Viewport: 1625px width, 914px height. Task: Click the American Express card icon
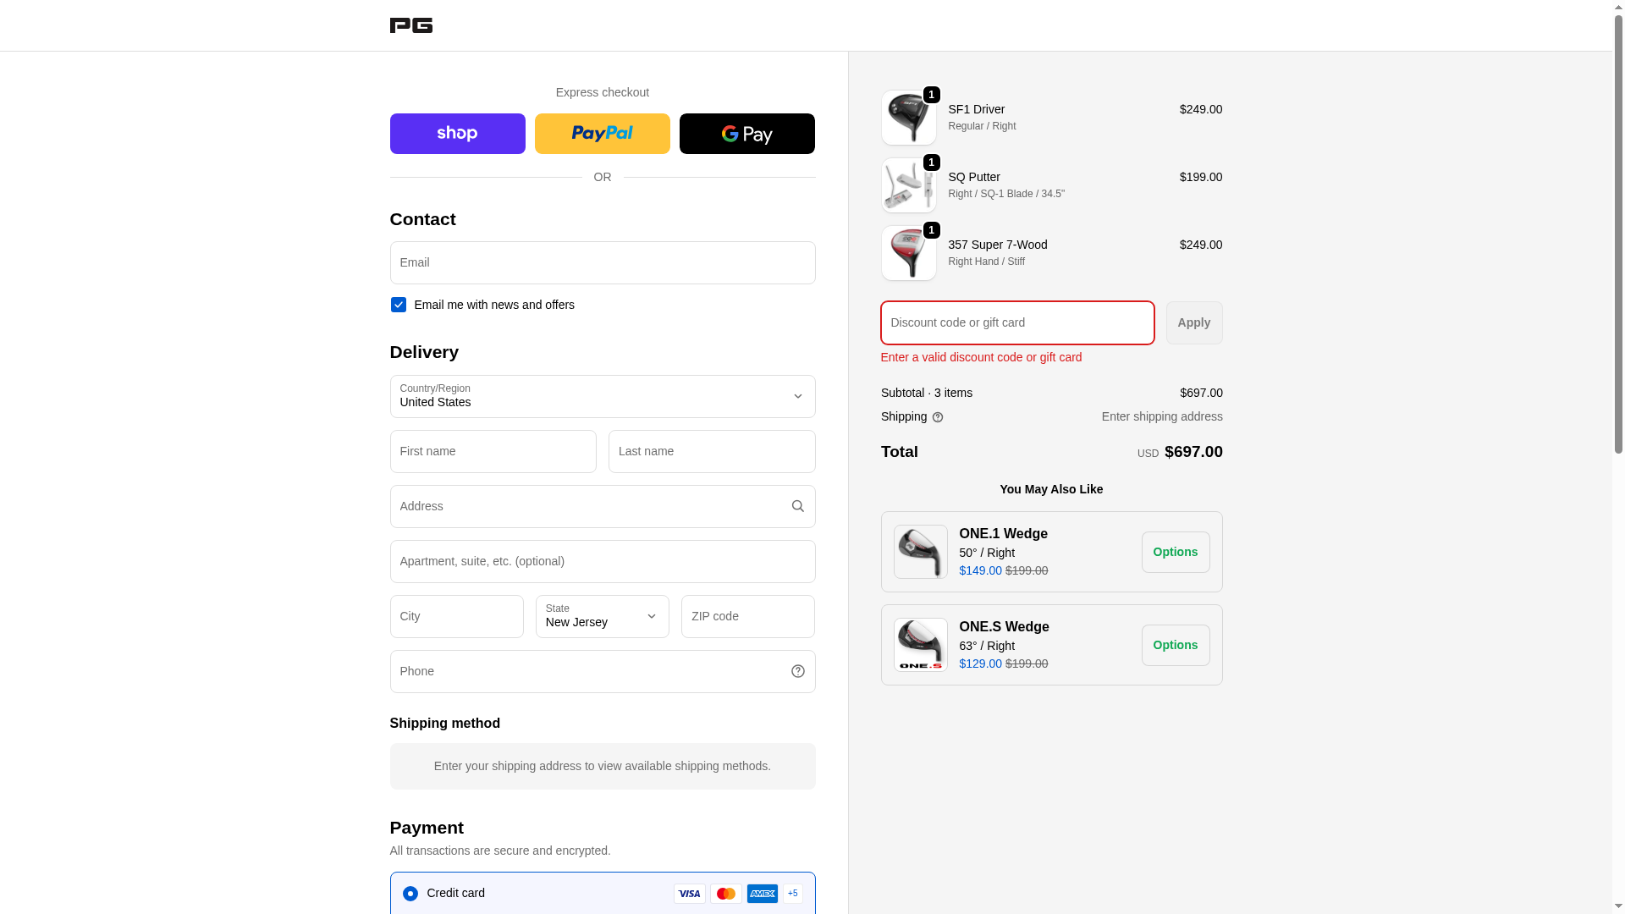[762, 894]
